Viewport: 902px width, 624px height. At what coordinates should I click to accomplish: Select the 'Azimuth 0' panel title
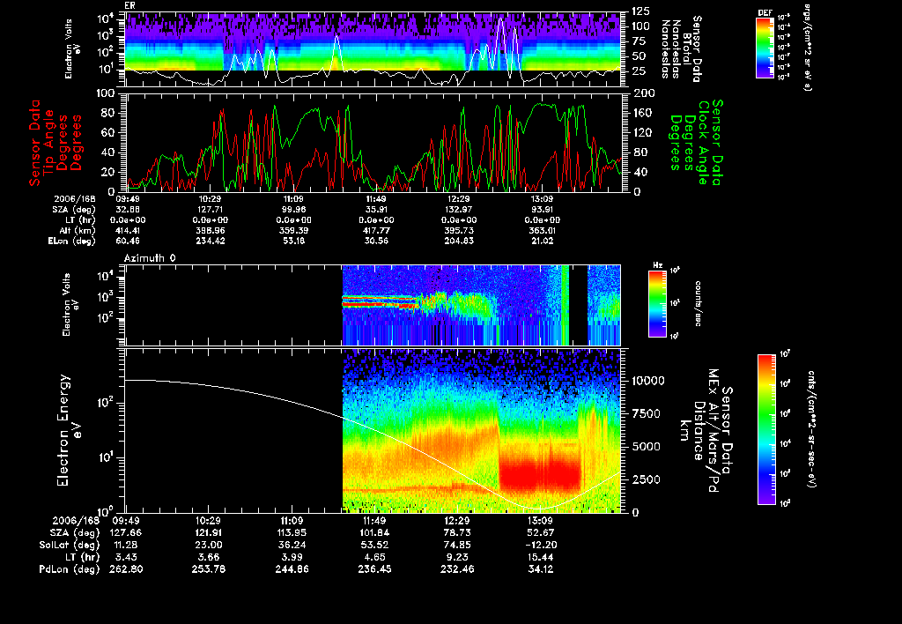click(x=150, y=258)
